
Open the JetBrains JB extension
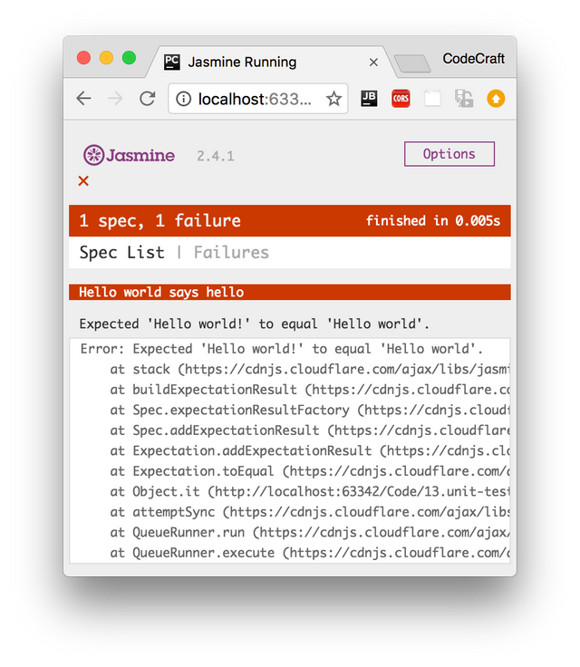tap(369, 99)
